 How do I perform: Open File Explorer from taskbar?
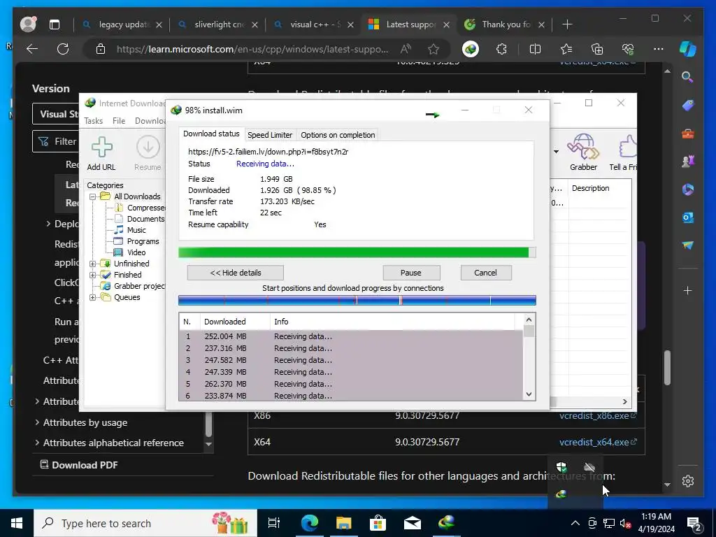(x=343, y=523)
